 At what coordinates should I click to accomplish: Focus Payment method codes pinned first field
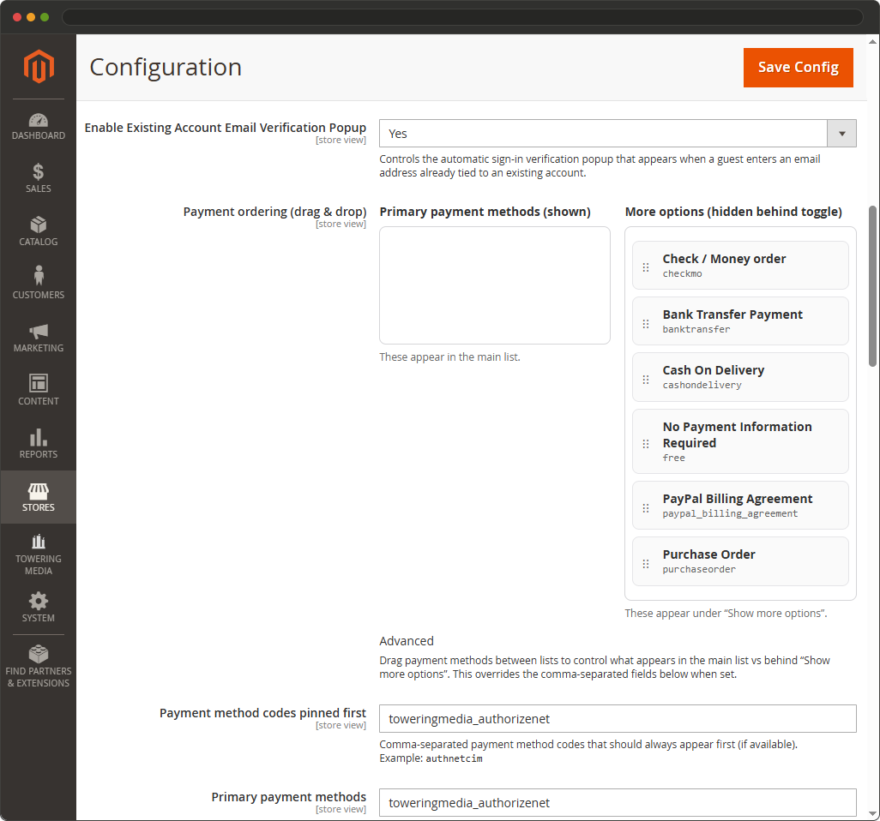(618, 718)
